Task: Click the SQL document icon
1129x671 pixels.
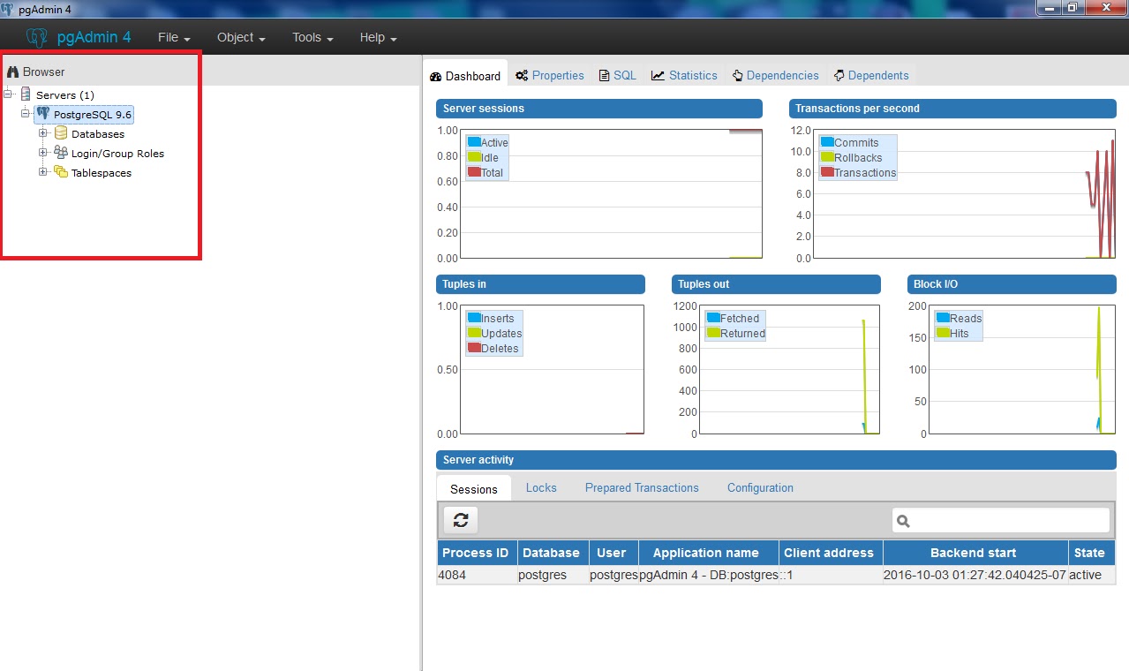Action: tap(604, 76)
